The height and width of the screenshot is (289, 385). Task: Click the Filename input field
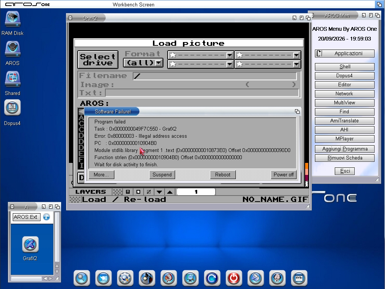tap(215, 76)
